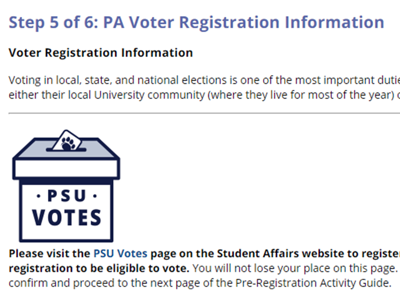
Task: Click the 'local University community' text line
Action: click(x=200, y=96)
